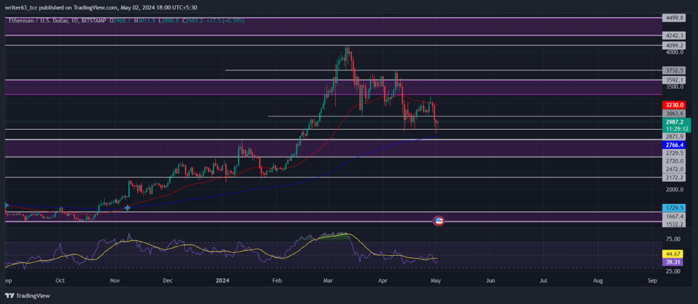Select the 2472.0 price level label
The image size is (698, 304).
(673, 169)
